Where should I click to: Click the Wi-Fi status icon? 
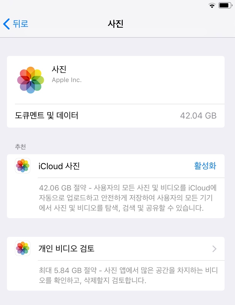tap(212, 6)
